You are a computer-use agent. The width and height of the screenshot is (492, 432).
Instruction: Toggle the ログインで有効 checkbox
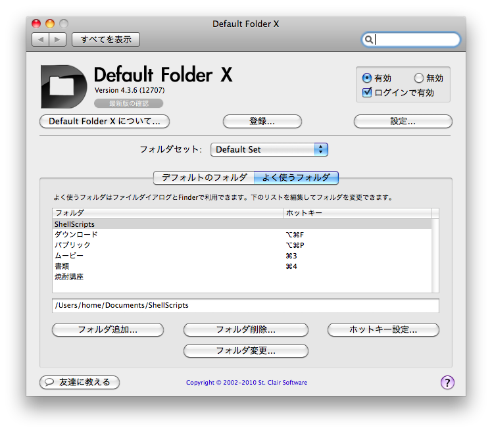(x=366, y=92)
